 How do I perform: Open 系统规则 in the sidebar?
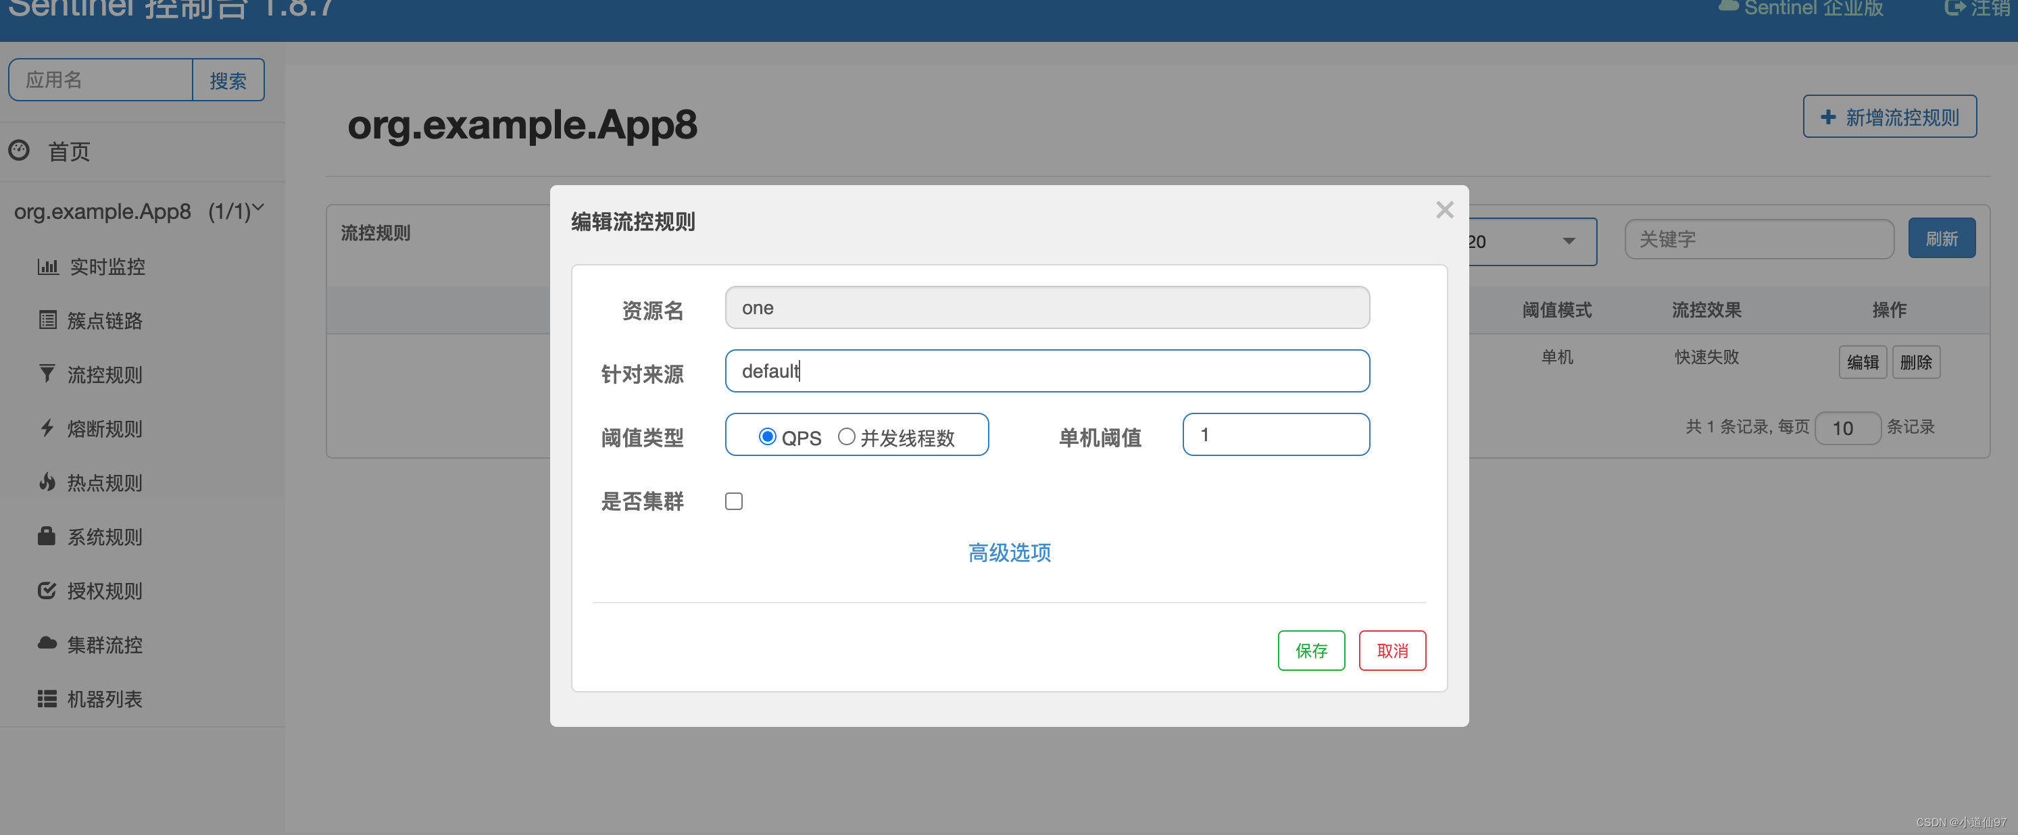click(x=104, y=536)
